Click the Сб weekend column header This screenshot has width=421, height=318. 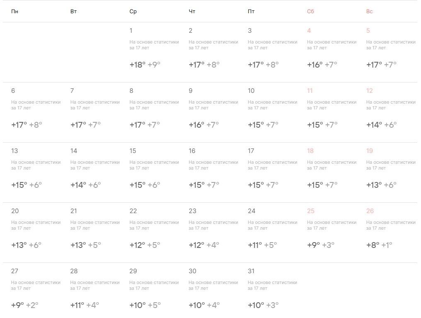coord(310,12)
